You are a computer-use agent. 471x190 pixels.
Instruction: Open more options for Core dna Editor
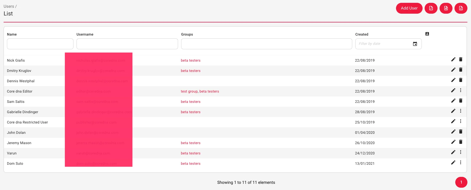coord(461,90)
